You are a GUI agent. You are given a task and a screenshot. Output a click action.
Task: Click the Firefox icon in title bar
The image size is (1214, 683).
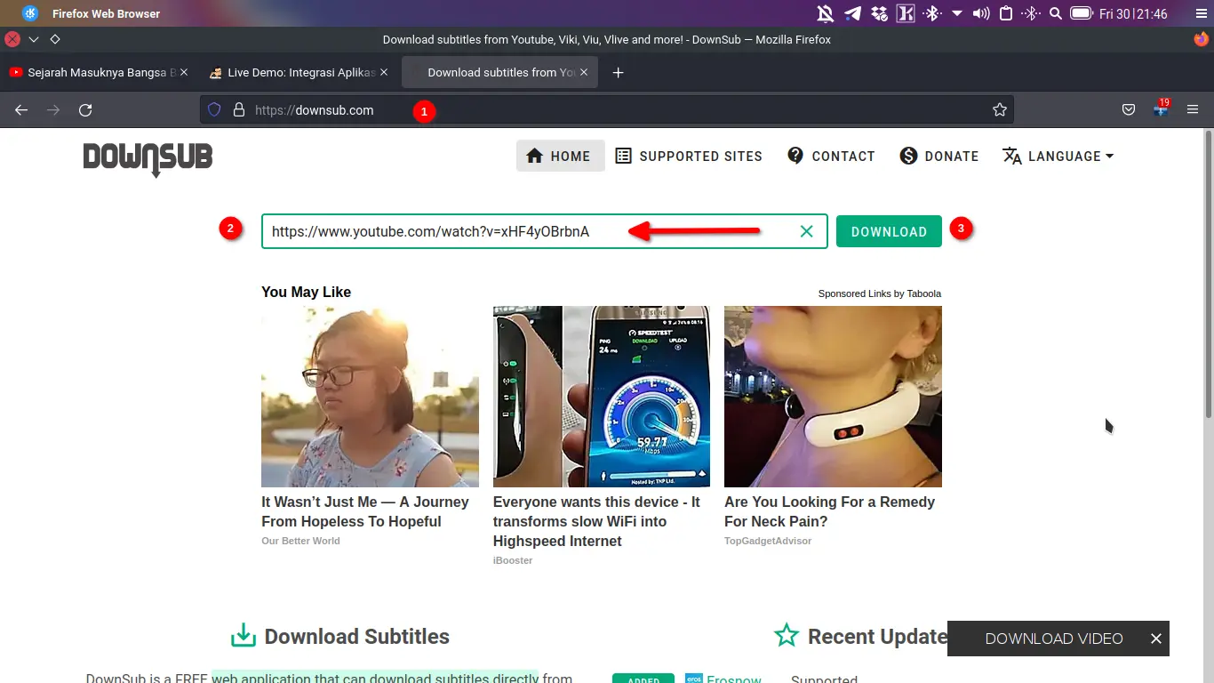click(x=1202, y=39)
